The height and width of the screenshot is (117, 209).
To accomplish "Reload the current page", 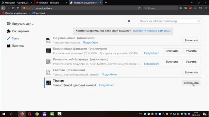I will (13, 8).
